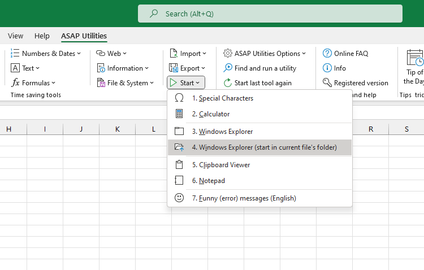Click the Import document icon
This screenshot has height=270, width=424.
tap(174, 53)
